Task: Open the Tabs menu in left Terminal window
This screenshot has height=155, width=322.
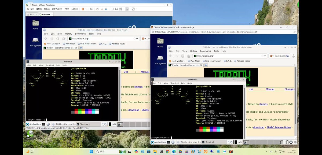Action: [58, 65]
